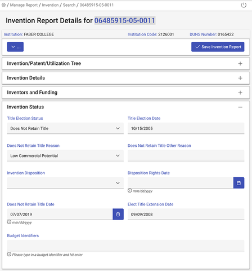Click Does Not Retain Title Other Reason field
Image resolution: width=252 pixels, height=271 pixels.
[x=186, y=156]
